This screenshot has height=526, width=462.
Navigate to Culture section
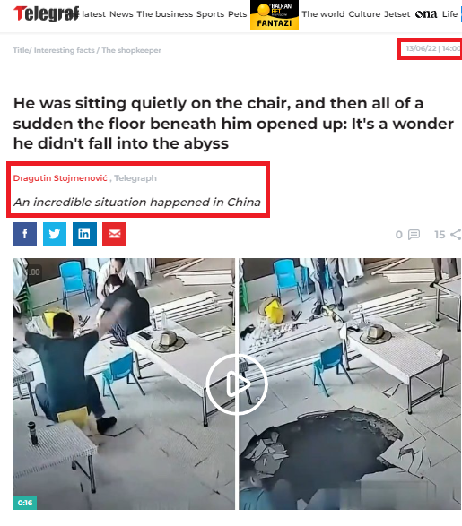coord(364,14)
